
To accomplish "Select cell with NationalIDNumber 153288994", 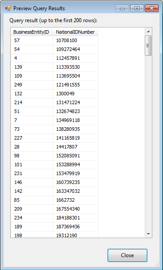I will click(76, 164).
